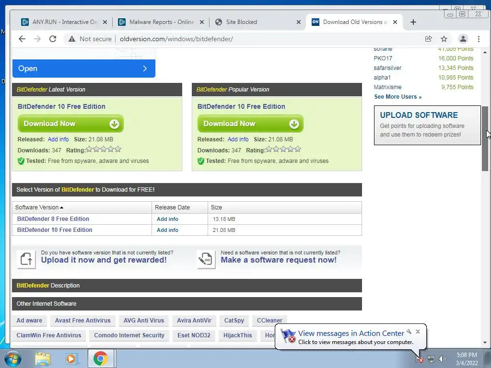Click Upload it now and get rewarded

click(x=104, y=260)
